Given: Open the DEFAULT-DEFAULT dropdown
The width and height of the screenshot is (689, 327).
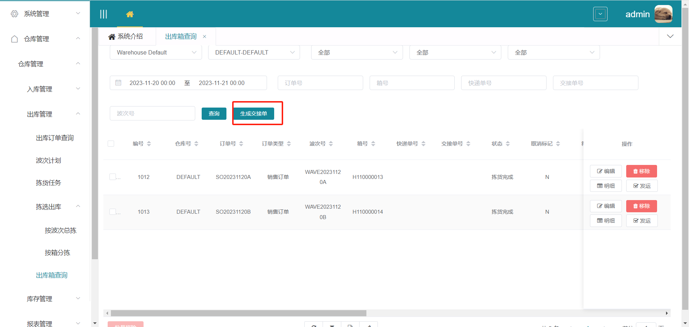Looking at the screenshot, I should (254, 52).
